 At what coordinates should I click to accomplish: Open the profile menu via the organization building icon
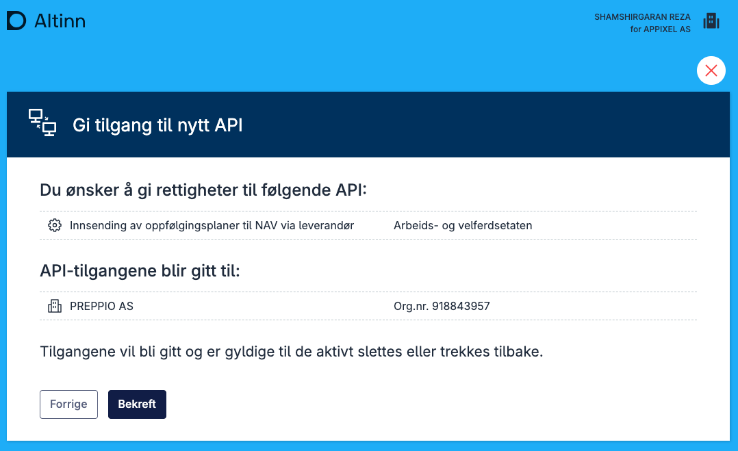coord(711,21)
